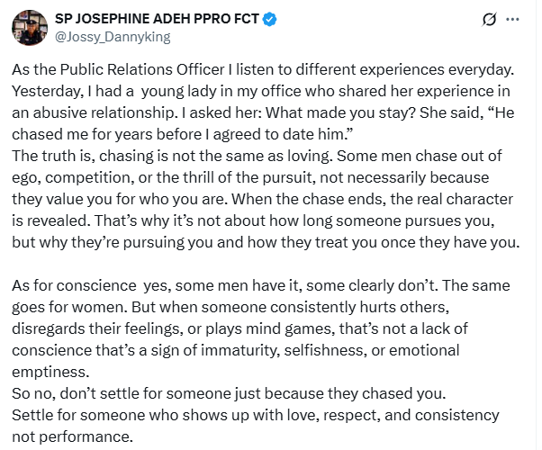Viewport: 542px width, 450px height.
Task: Open the three-dot more options menu
Action: 512,20
